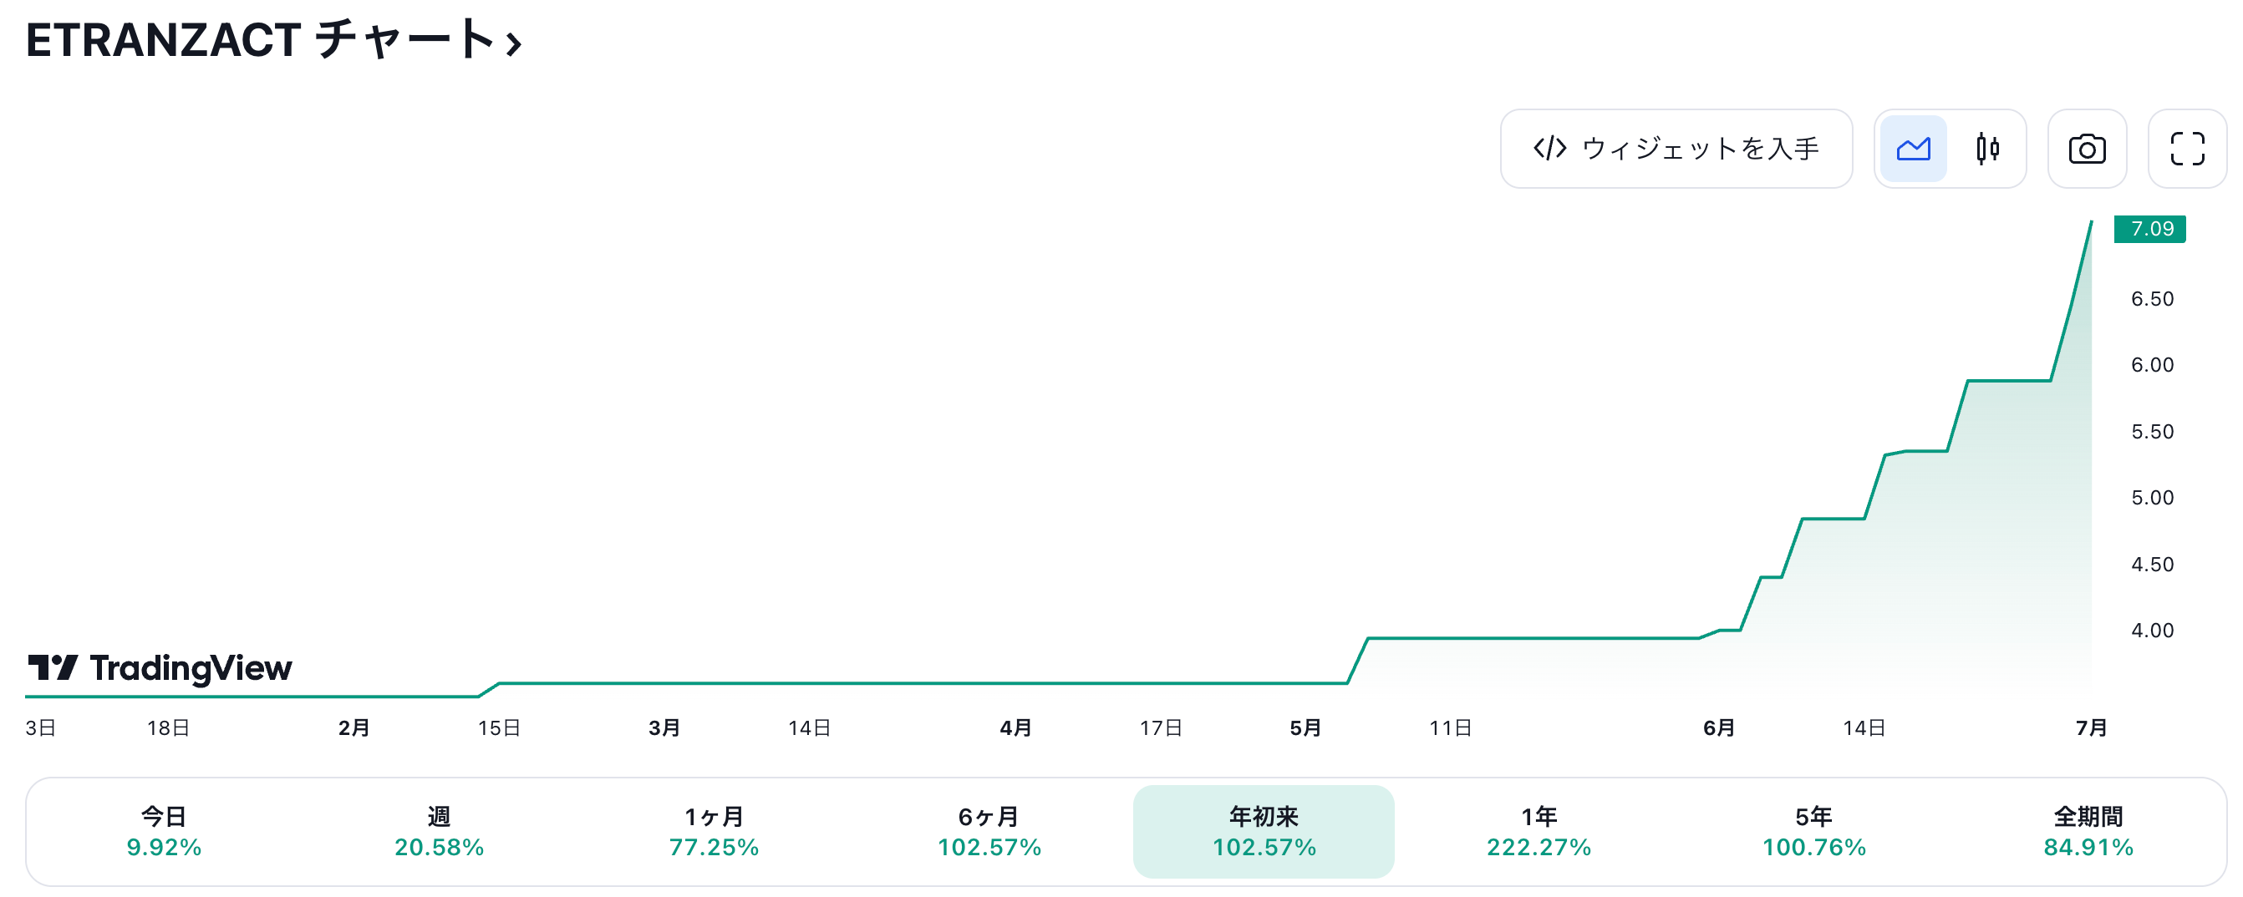
Task: Select the highlighted 年初来 range
Action: pyautogui.click(x=1264, y=832)
